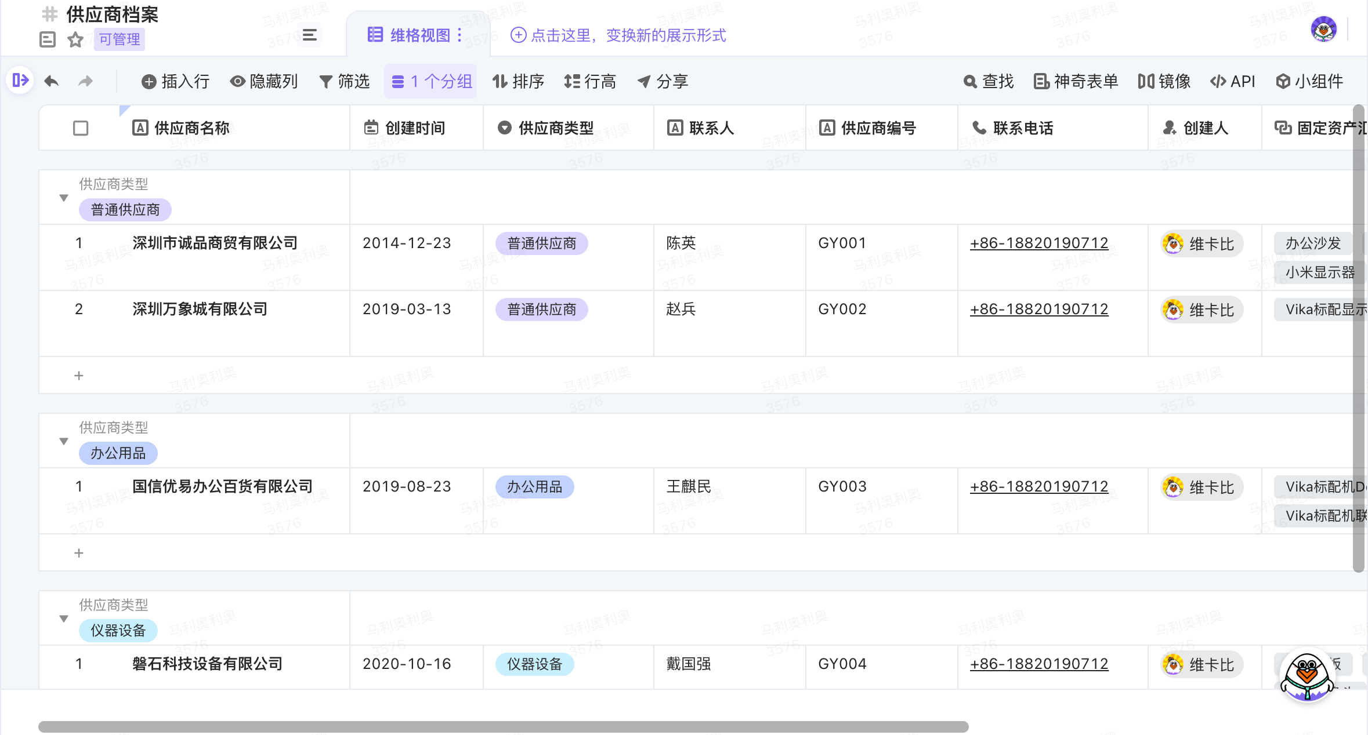1368x735 pixels.
Task: Open Row Height (行高) setting
Action: 590,81
